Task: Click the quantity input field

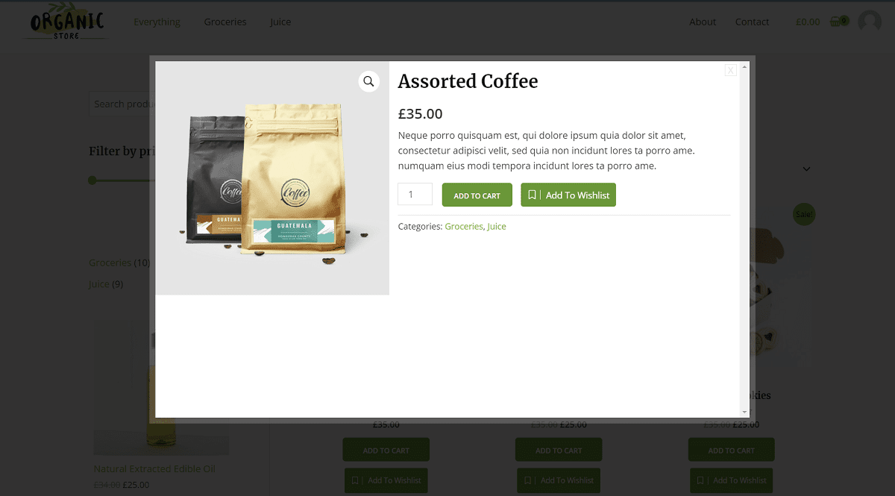Action: click(415, 194)
